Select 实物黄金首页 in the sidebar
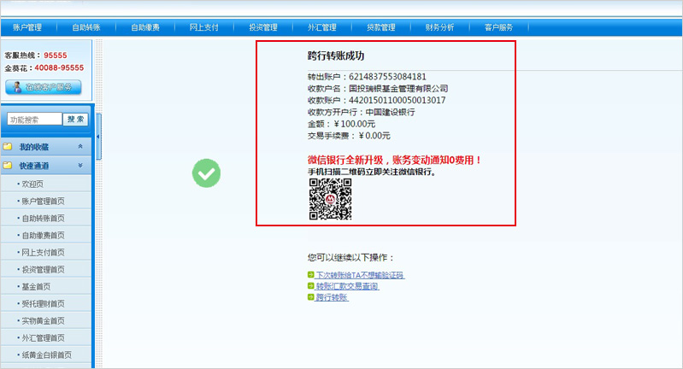The height and width of the screenshot is (369, 683). pos(43,321)
